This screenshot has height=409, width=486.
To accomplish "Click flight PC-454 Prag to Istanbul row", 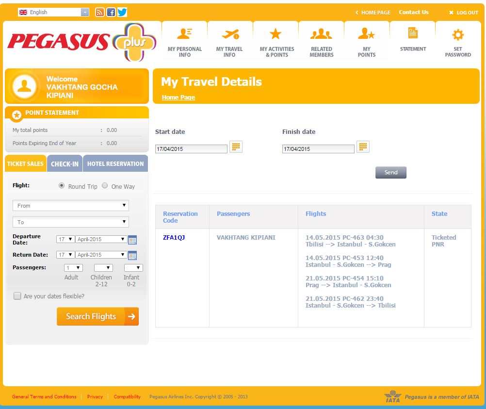I will click(348, 281).
